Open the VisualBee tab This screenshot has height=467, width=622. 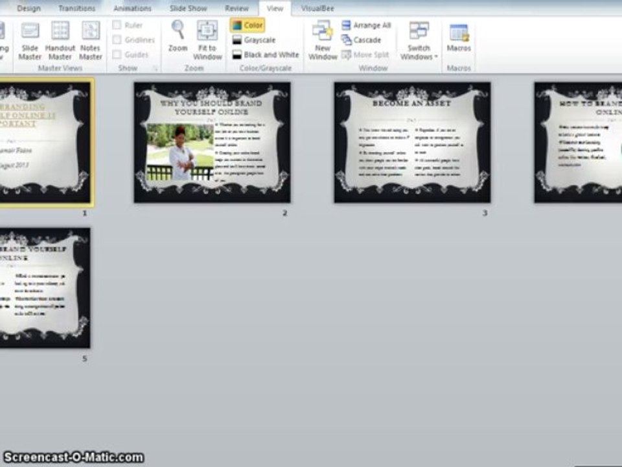(x=317, y=8)
